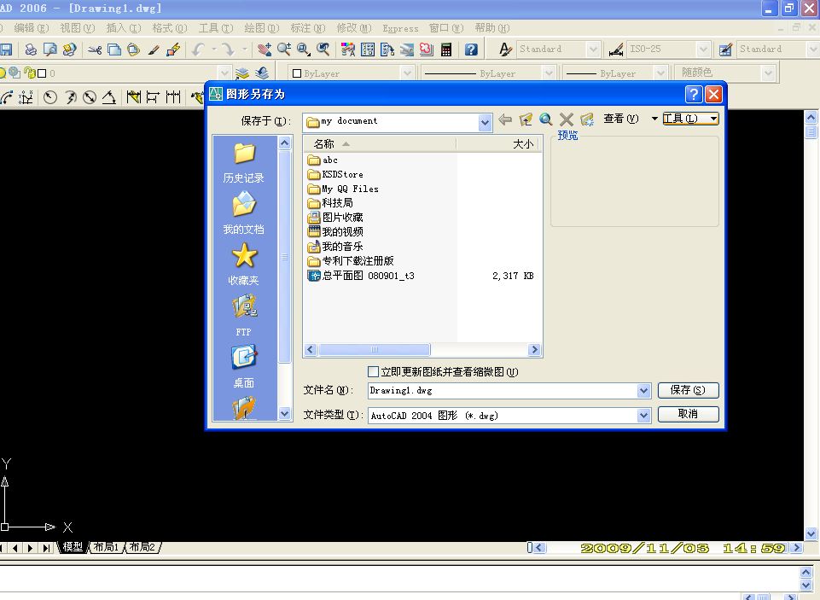The width and height of the screenshot is (820, 600).
Task: Select file 总平面图 080901_t3
Action: coord(361,276)
